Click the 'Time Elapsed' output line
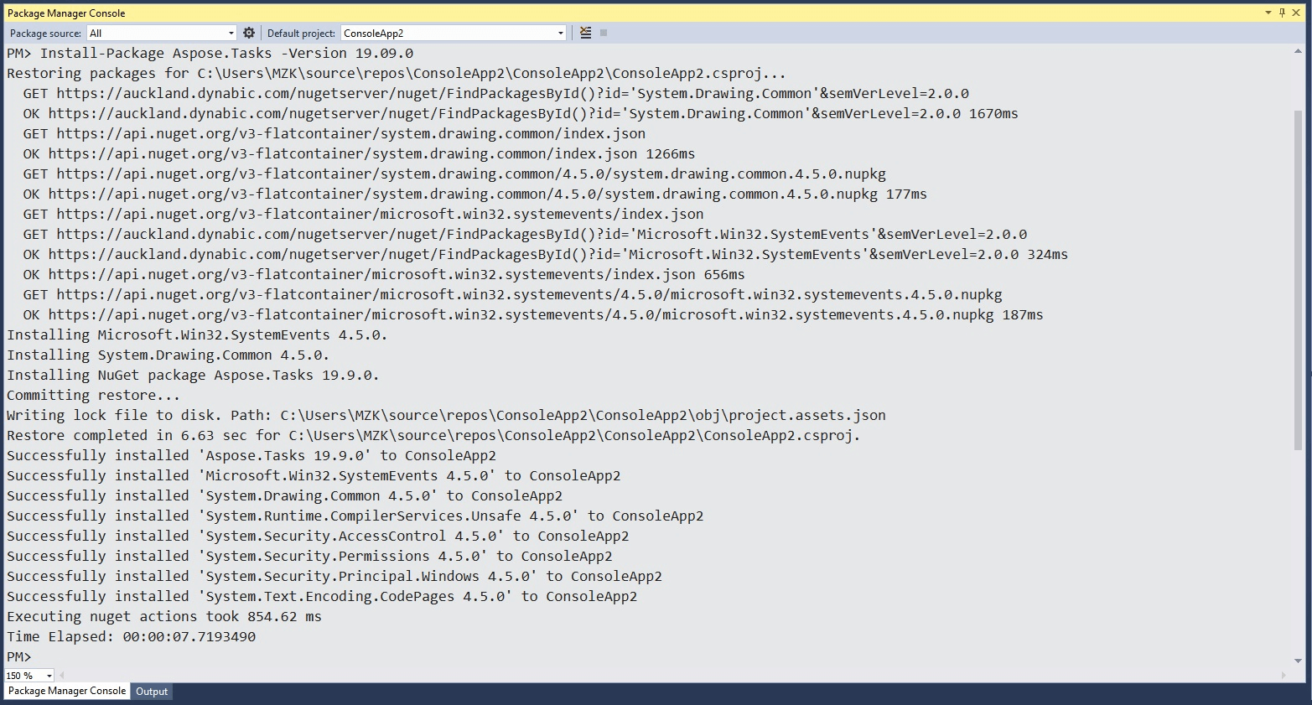 tap(131, 636)
